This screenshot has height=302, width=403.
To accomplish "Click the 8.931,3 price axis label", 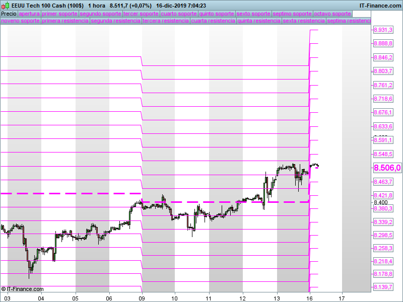I will click(x=383, y=30).
